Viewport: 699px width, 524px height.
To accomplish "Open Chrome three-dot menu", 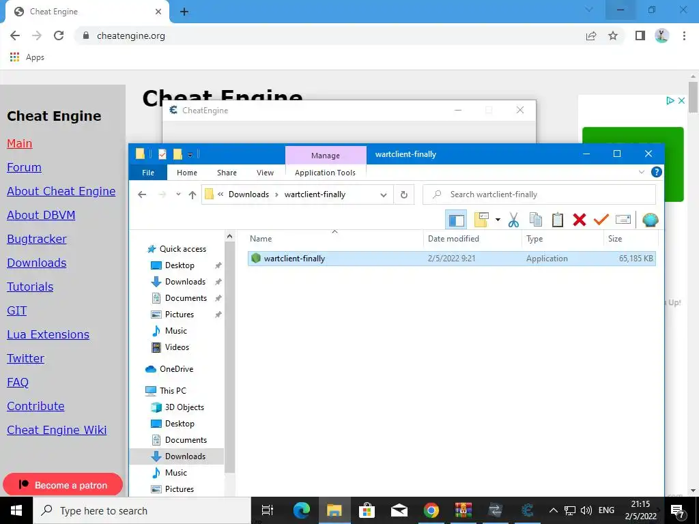I will tap(684, 35).
